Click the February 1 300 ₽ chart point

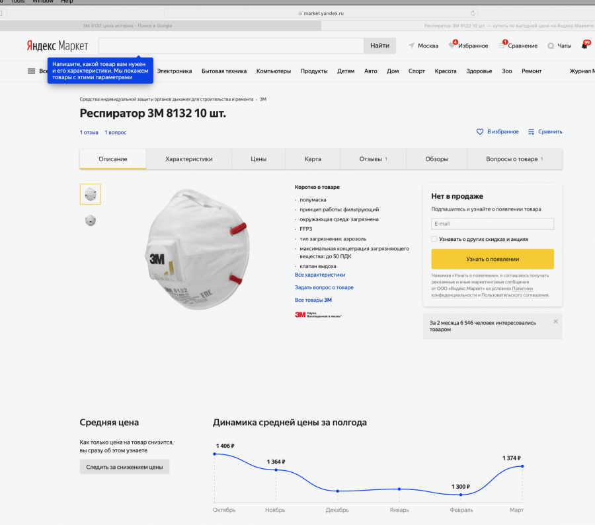[461, 495]
